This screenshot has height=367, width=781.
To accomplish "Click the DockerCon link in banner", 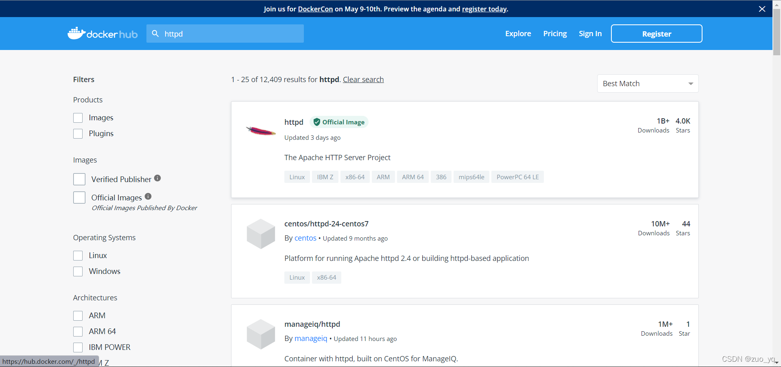I will 315,9.
